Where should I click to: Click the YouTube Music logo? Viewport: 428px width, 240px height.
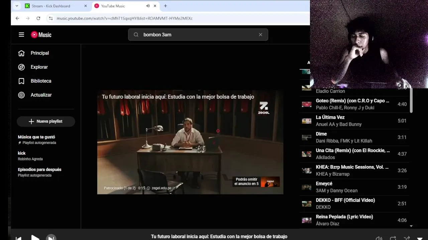point(41,35)
